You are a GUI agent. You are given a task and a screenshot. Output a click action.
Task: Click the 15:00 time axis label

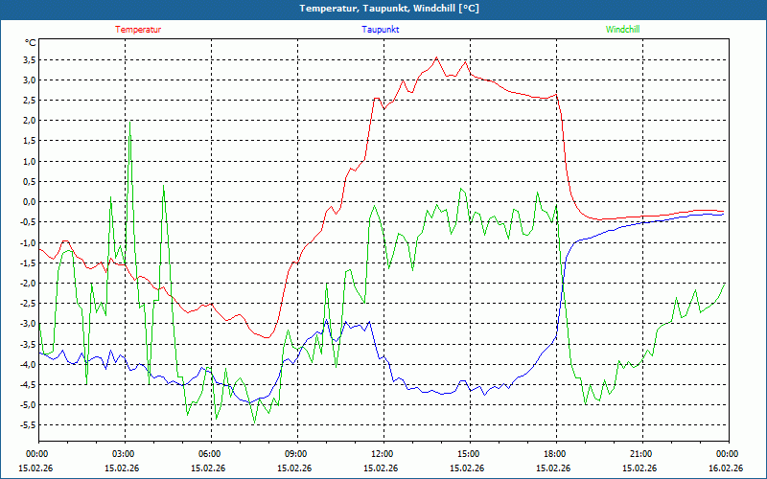[x=469, y=454]
